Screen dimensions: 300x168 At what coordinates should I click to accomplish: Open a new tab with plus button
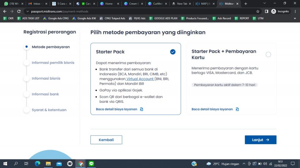(x=246, y=4)
